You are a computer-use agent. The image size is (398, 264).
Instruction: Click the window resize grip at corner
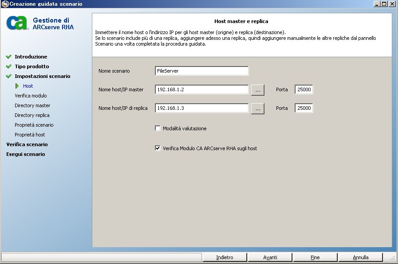[x=392, y=258]
